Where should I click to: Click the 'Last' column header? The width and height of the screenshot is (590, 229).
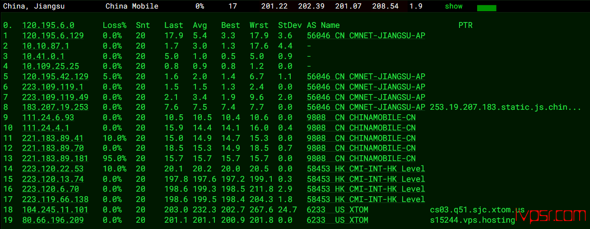pyautogui.click(x=174, y=25)
